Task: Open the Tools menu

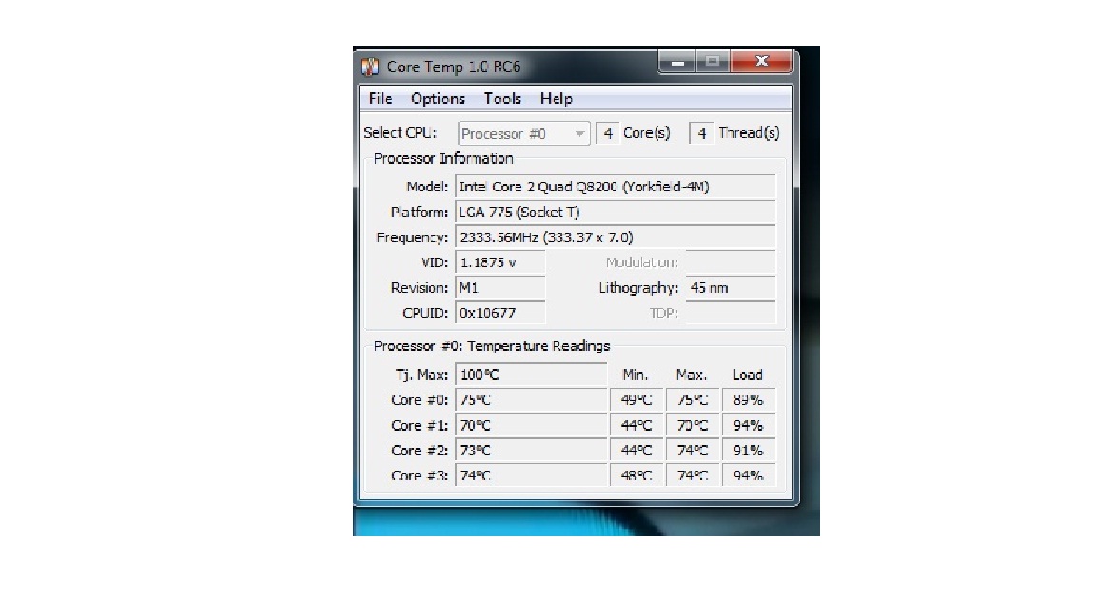Action: click(502, 99)
